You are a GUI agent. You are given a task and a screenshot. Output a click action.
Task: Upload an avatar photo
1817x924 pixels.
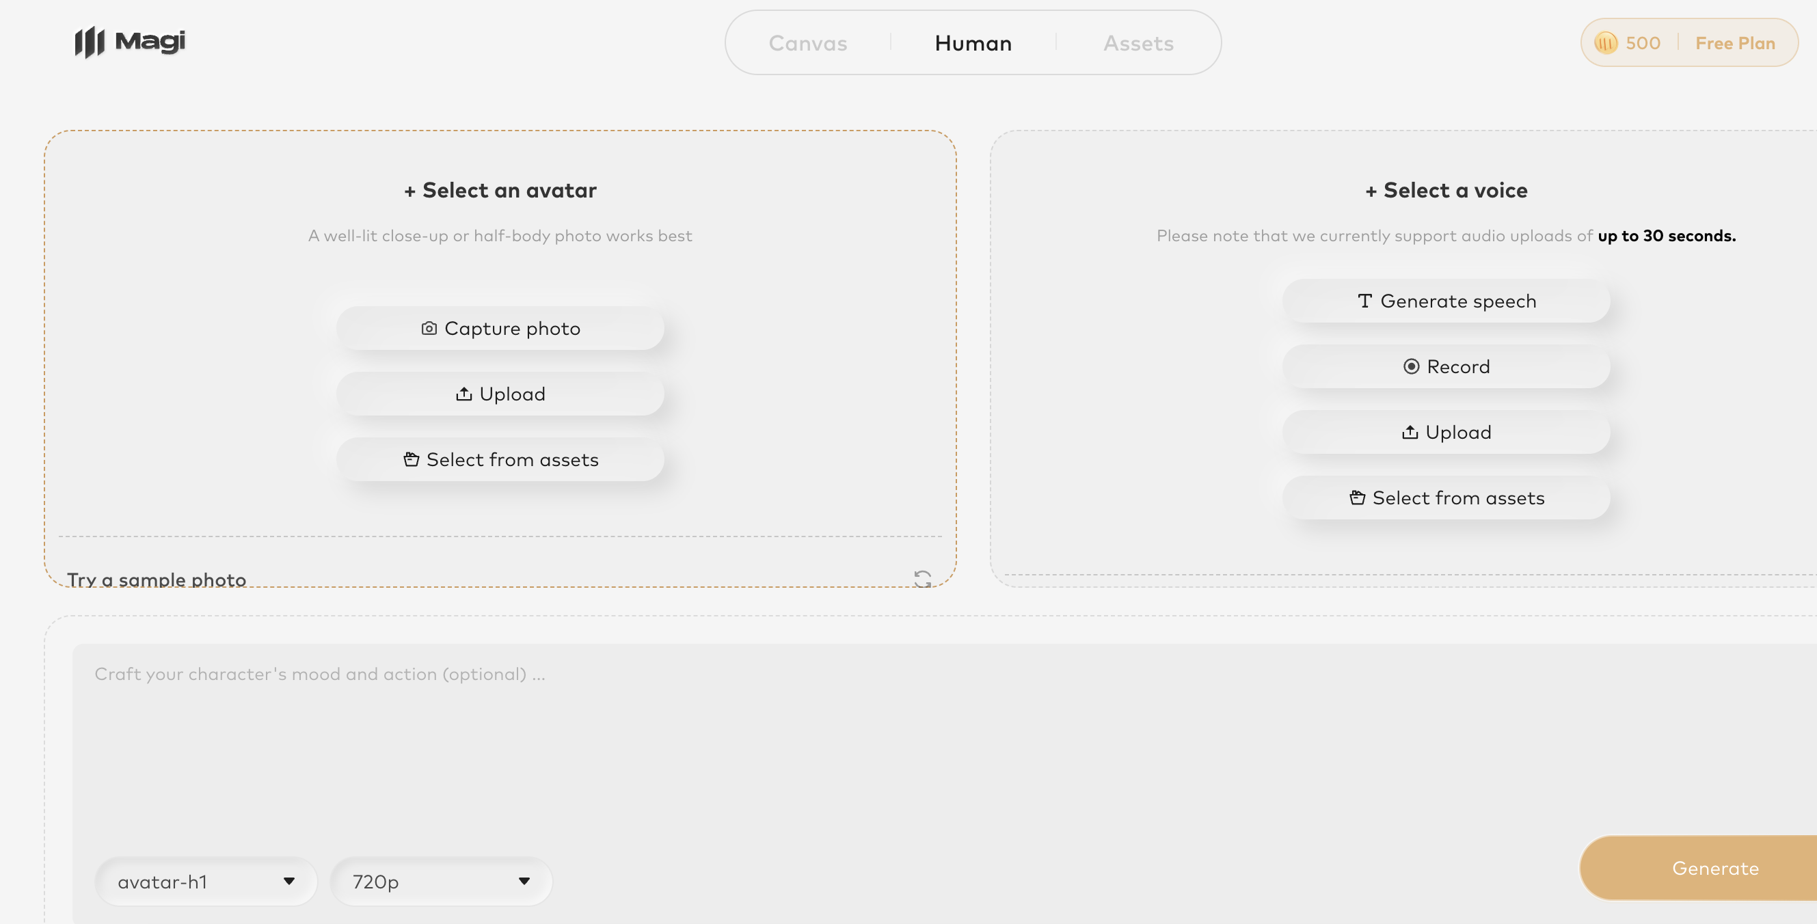500,394
